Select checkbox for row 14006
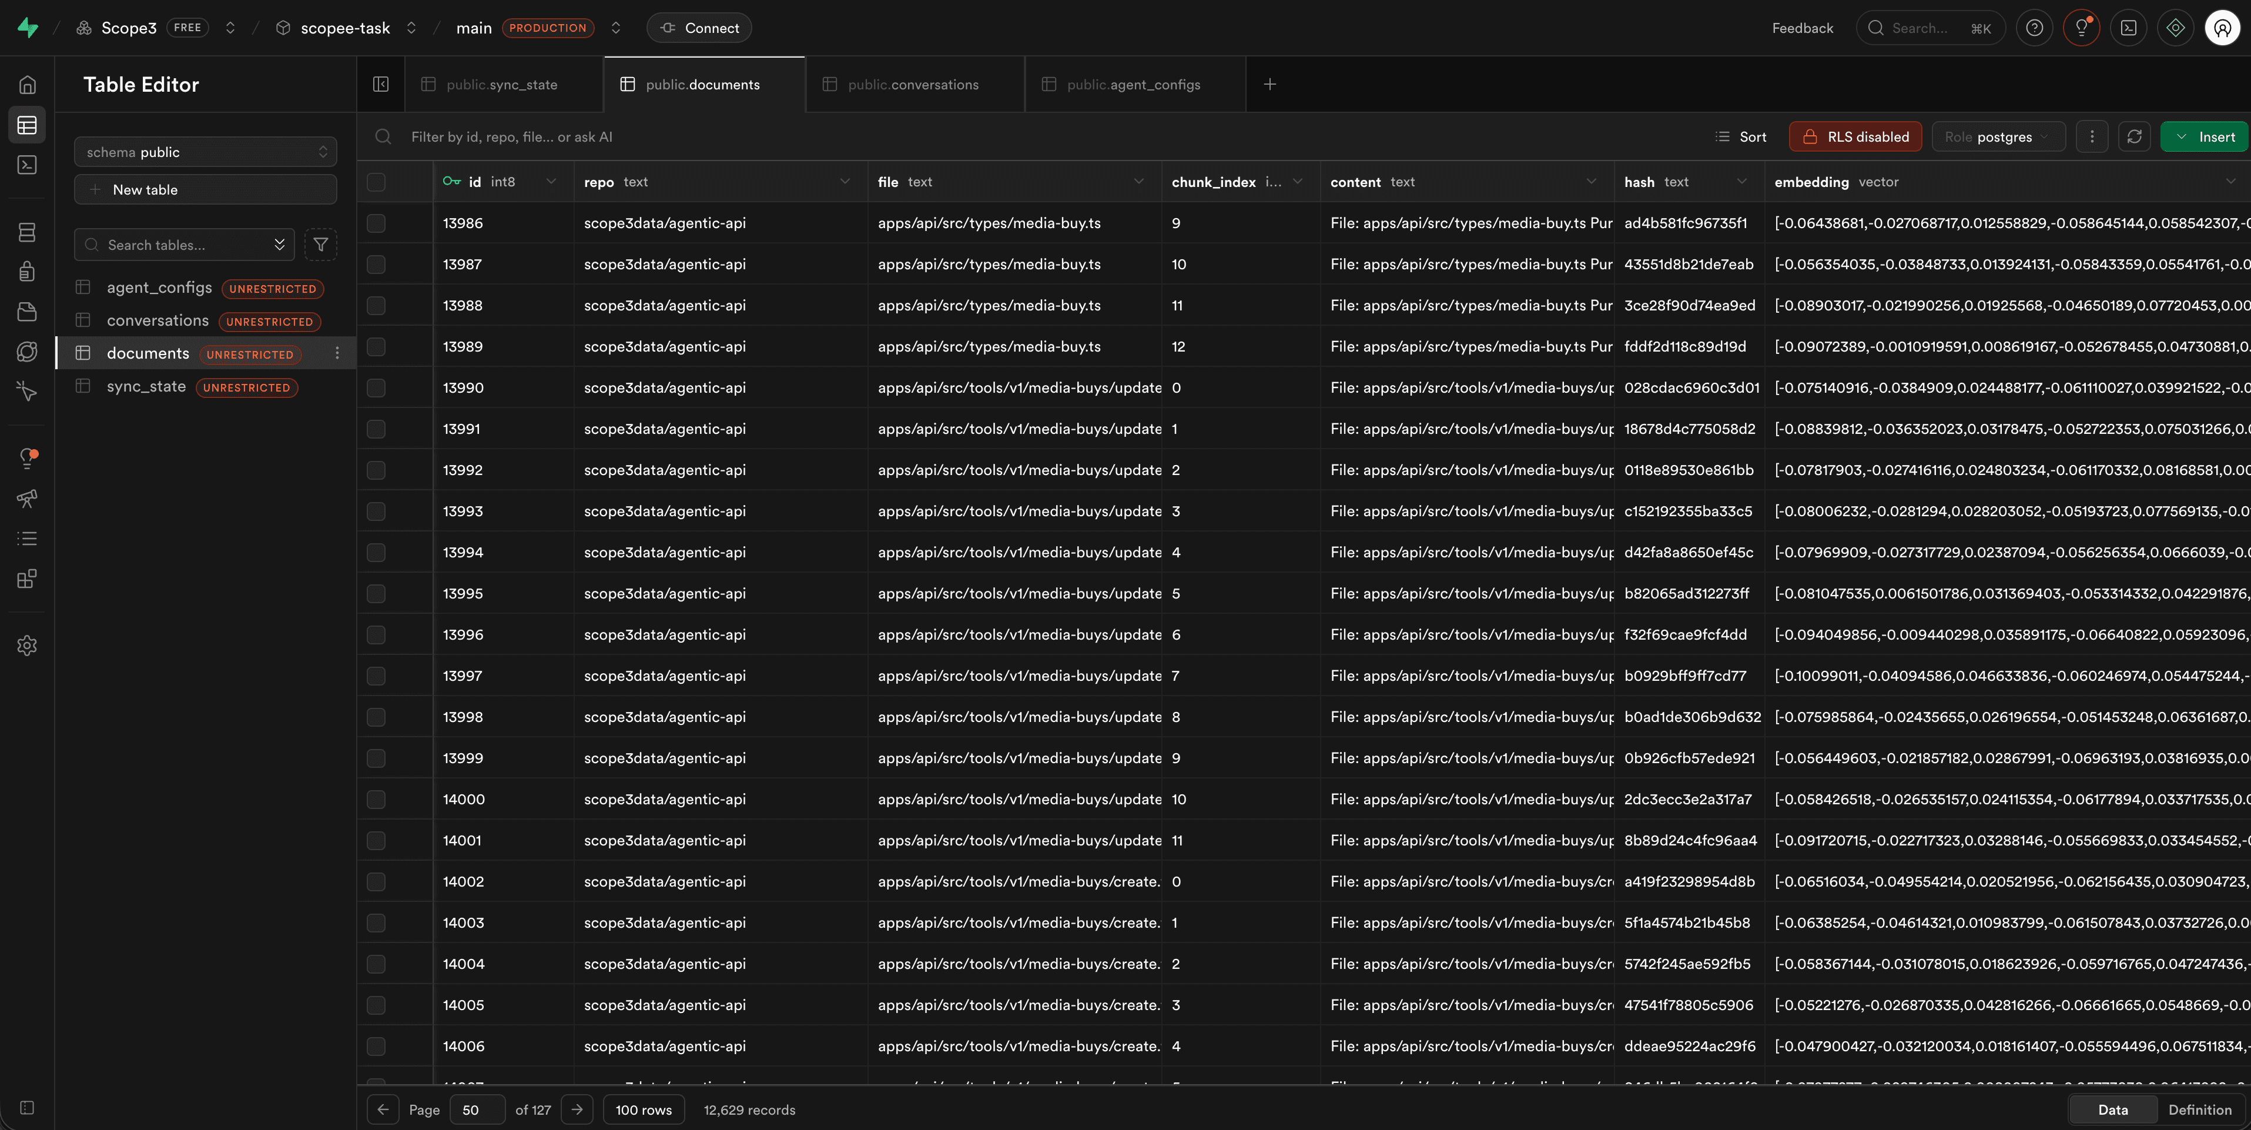2251x1130 pixels. coord(376,1046)
